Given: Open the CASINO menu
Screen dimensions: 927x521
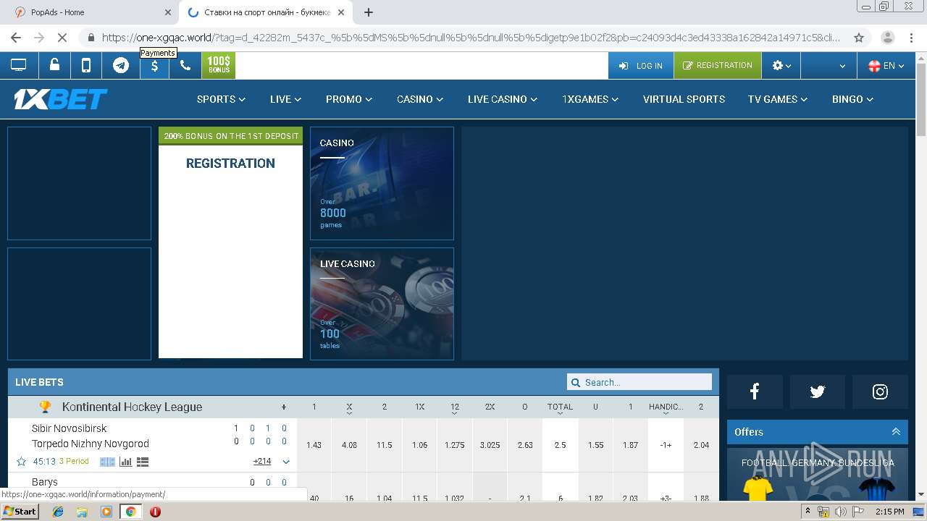Looking at the screenshot, I should (420, 99).
